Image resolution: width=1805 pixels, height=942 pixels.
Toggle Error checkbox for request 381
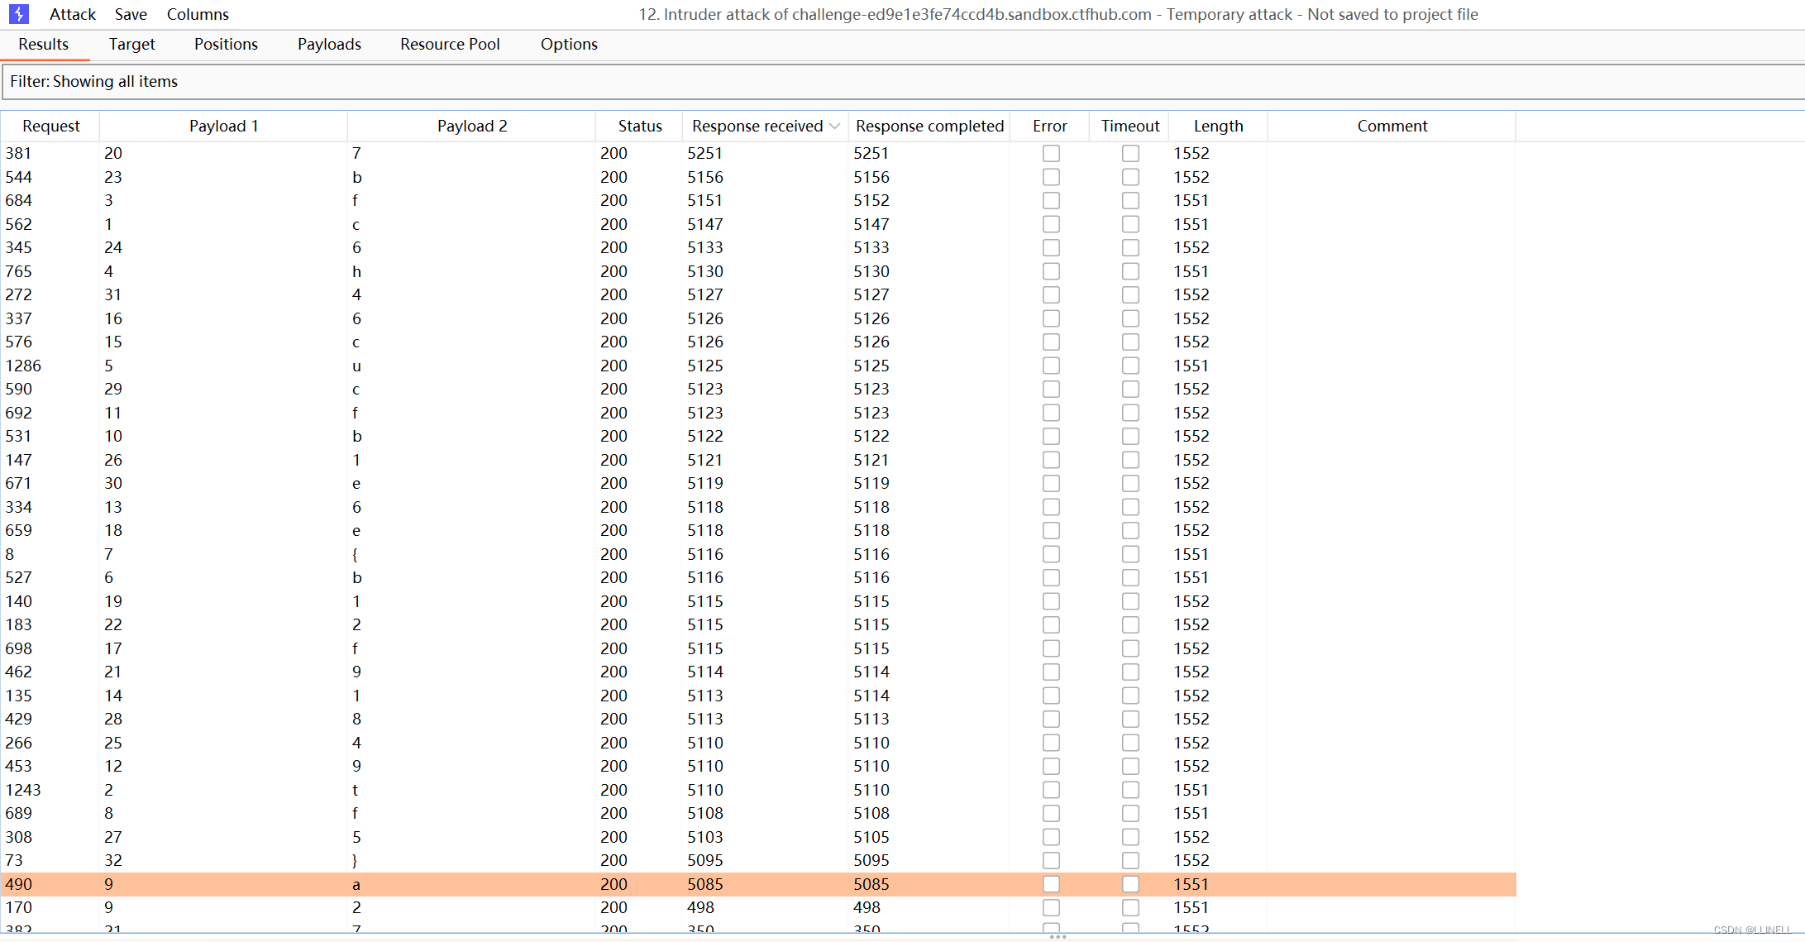click(x=1051, y=153)
